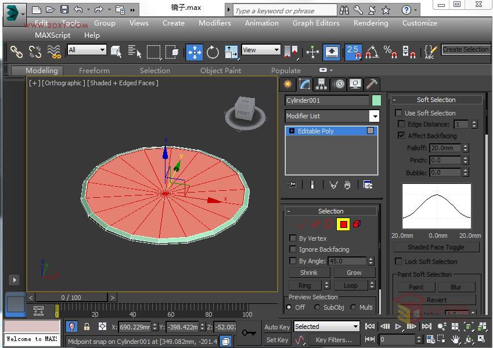Toggle Maximize Viewport in the corner
Viewport: 493px width, 348px height.
pos(481,340)
